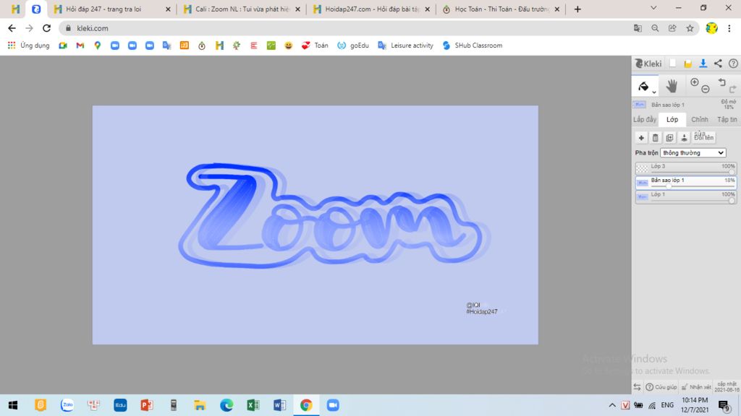Open Kleki help question mark at top
Screen dimensions: 741x416
click(x=733, y=64)
